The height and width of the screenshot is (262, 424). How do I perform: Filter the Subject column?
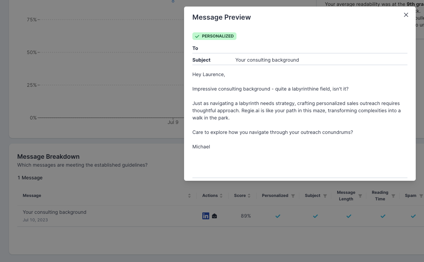coord(325,196)
